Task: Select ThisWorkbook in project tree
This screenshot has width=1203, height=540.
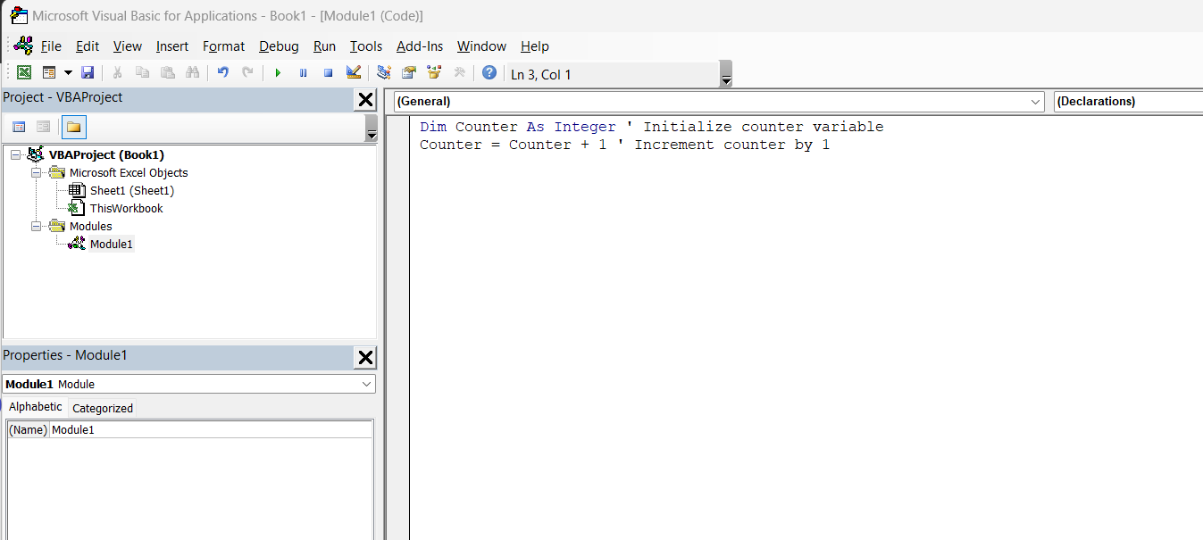Action: 126,208
